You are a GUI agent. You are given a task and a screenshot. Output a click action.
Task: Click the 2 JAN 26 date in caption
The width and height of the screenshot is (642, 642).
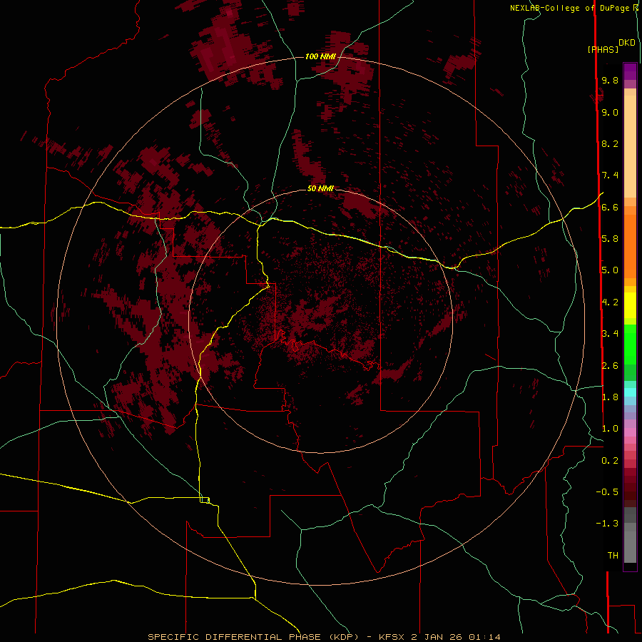coord(437,637)
